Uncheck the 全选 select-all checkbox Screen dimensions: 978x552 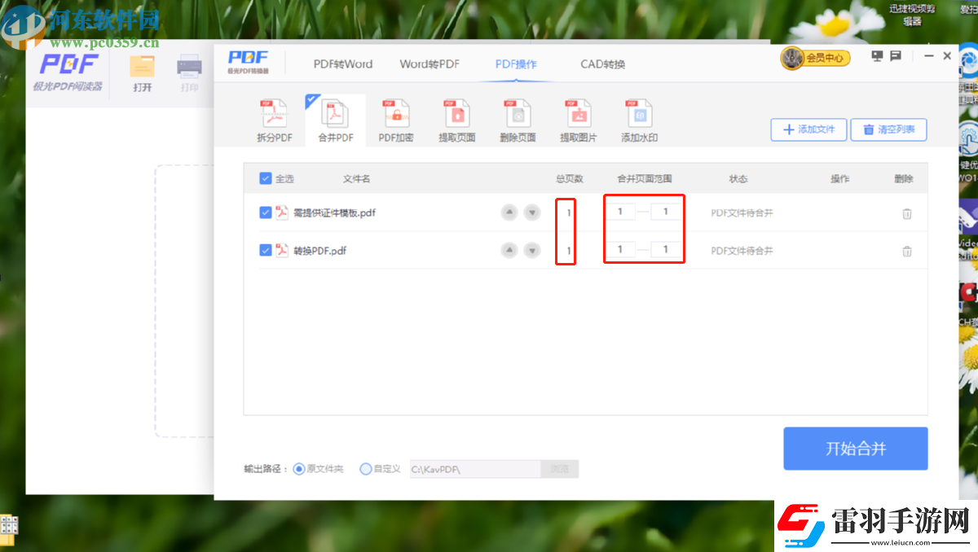pyautogui.click(x=265, y=178)
